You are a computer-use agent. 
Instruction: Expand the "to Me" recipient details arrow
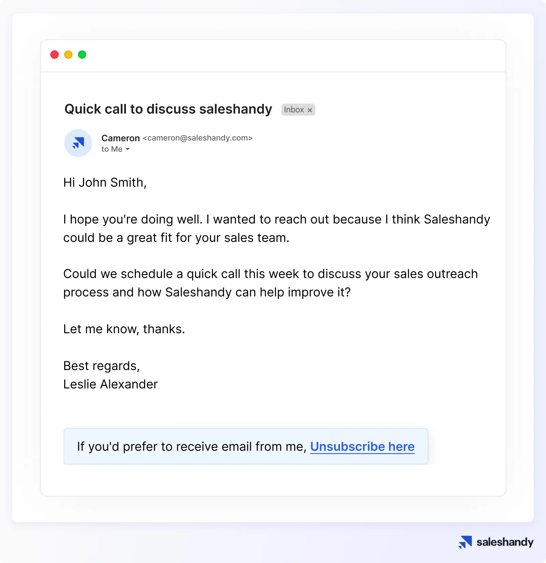(128, 149)
